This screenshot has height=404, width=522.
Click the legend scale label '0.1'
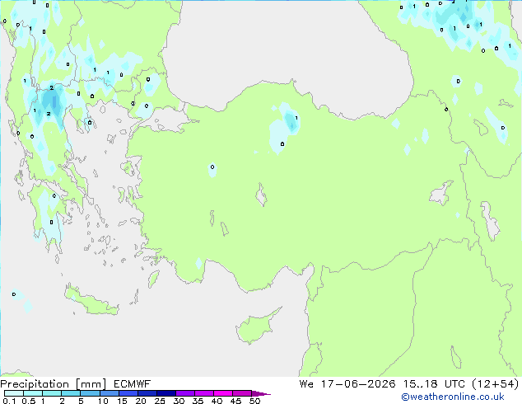9,401
